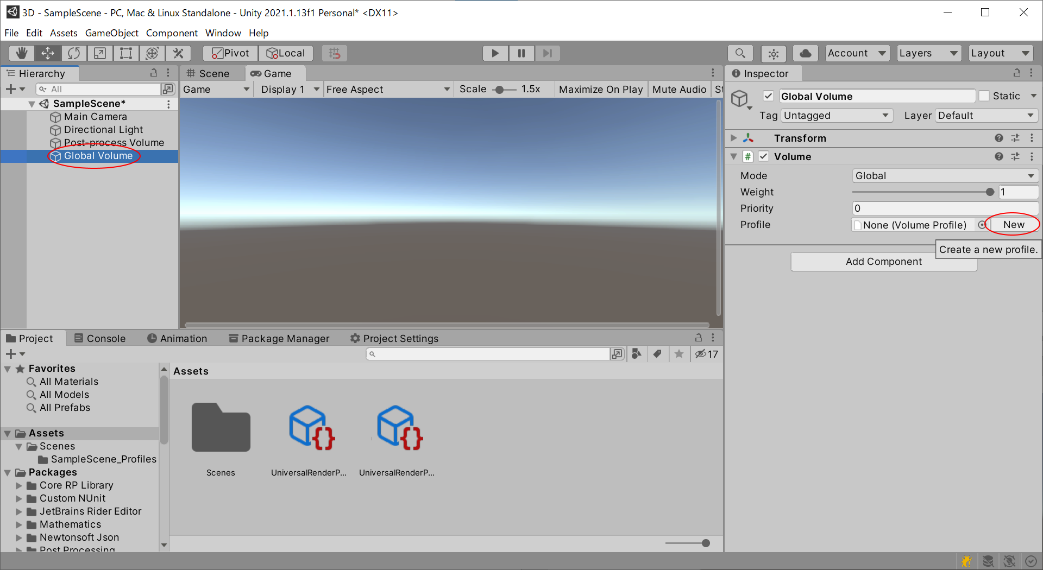1043x570 pixels.
Task: Open the Account dropdown
Action: pos(857,53)
